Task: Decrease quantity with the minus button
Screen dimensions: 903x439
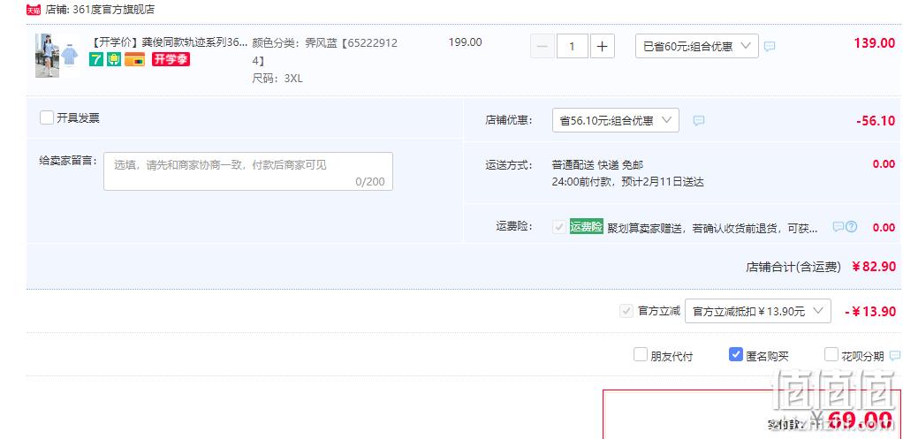Action: pos(543,47)
